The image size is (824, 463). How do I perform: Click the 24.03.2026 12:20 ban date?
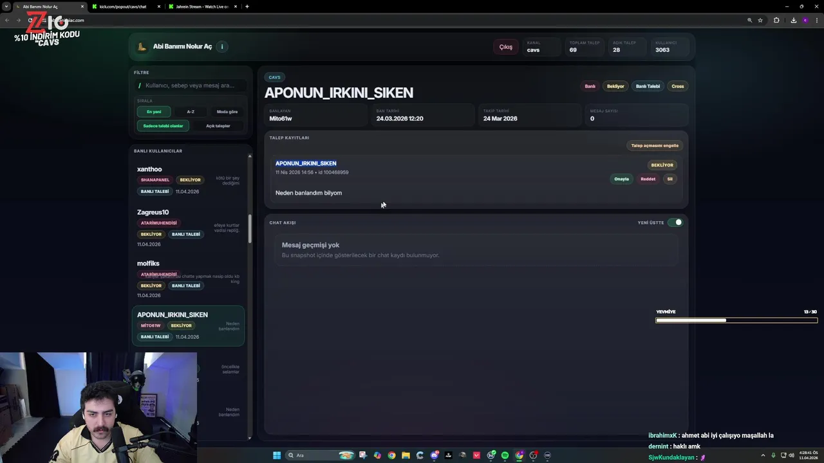point(400,118)
